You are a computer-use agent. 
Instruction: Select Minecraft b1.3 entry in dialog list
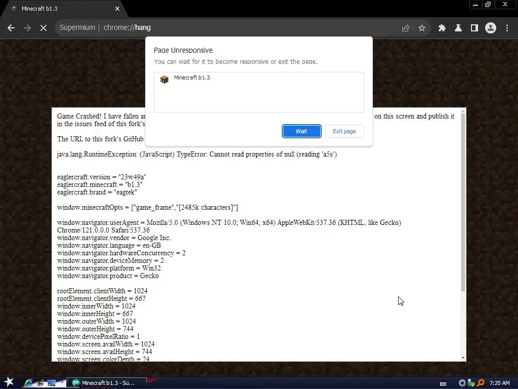click(x=258, y=78)
